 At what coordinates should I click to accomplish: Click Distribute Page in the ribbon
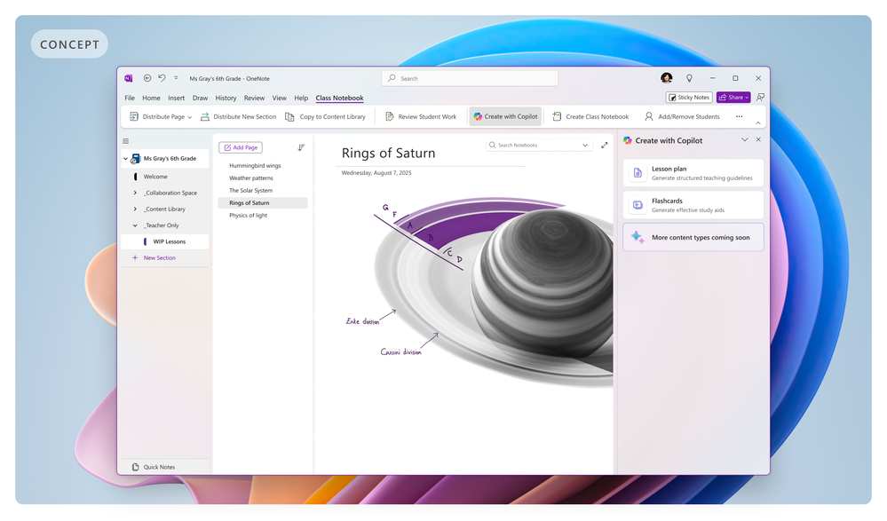click(156, 116)
